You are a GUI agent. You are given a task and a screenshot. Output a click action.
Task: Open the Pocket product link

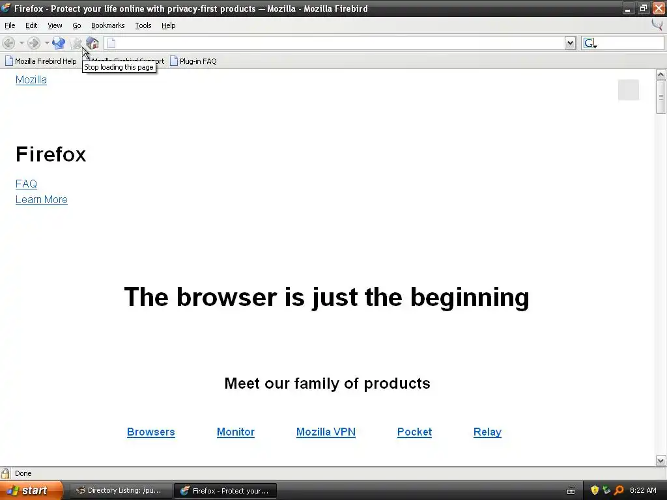(x=414, y=432)
